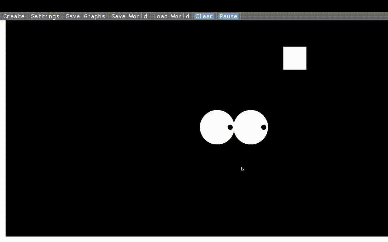The height and width of the screenshot is (242, 388).
Task: Open the Create menu
Action: (14, 16)
